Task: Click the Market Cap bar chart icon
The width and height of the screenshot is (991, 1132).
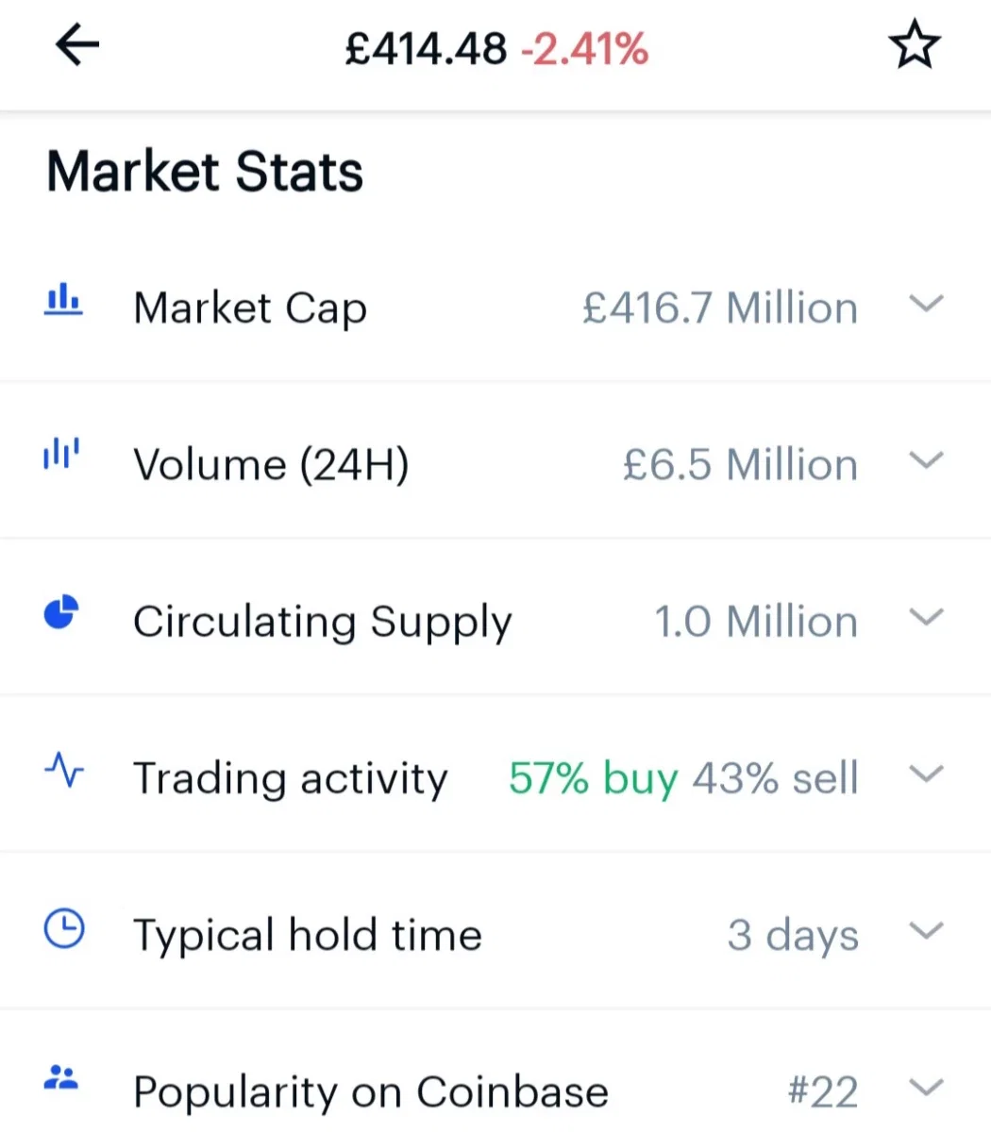Action: tap(63, 301)
